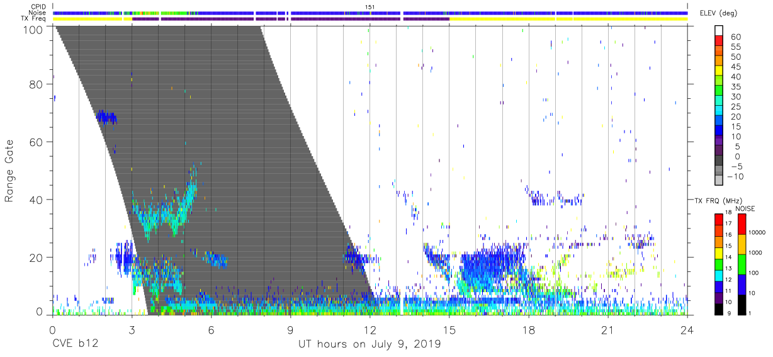The width and height of the screenshot is (773, 357).
Task: Click the red top segment of TX FRQ bar
Action: (x=719, y=218)
